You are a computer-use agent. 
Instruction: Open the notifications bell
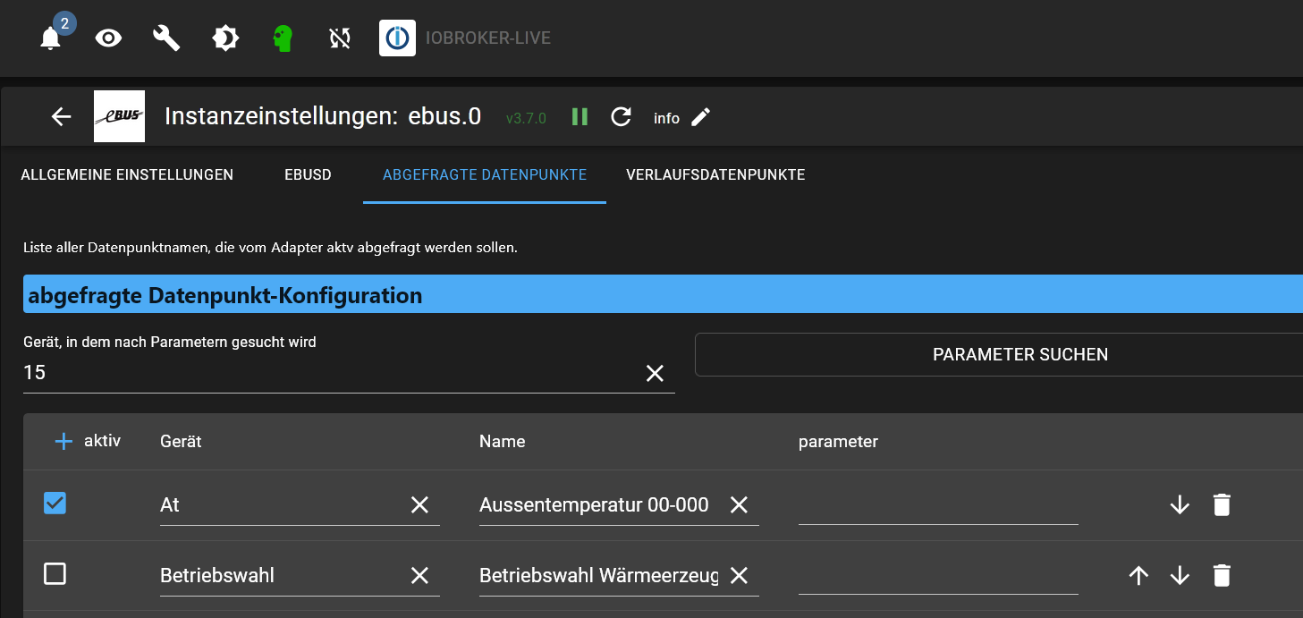51,38
